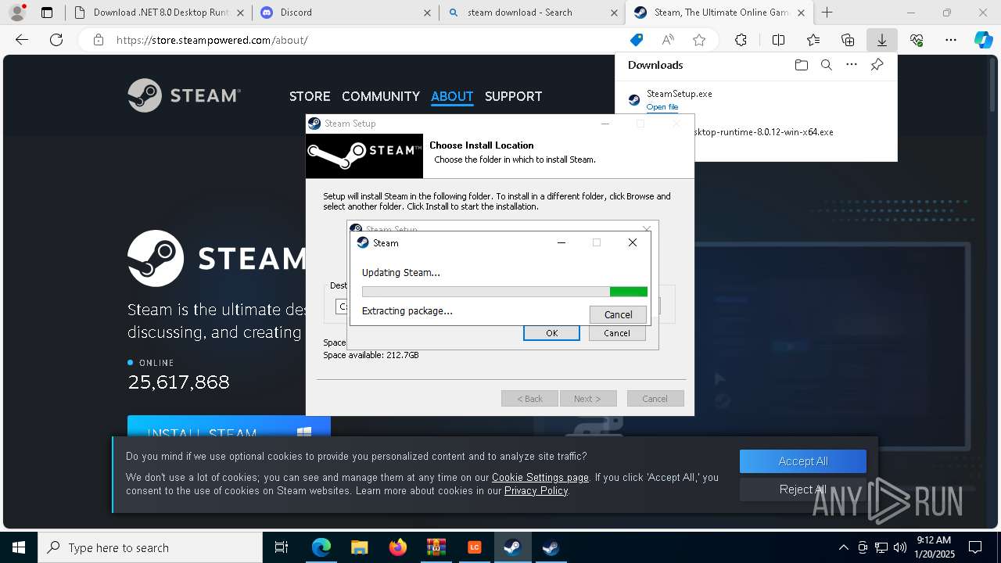Open more options in Downloads panel
The height and width of the screenshot is (563, 1001).
click(x=852, y=65)
